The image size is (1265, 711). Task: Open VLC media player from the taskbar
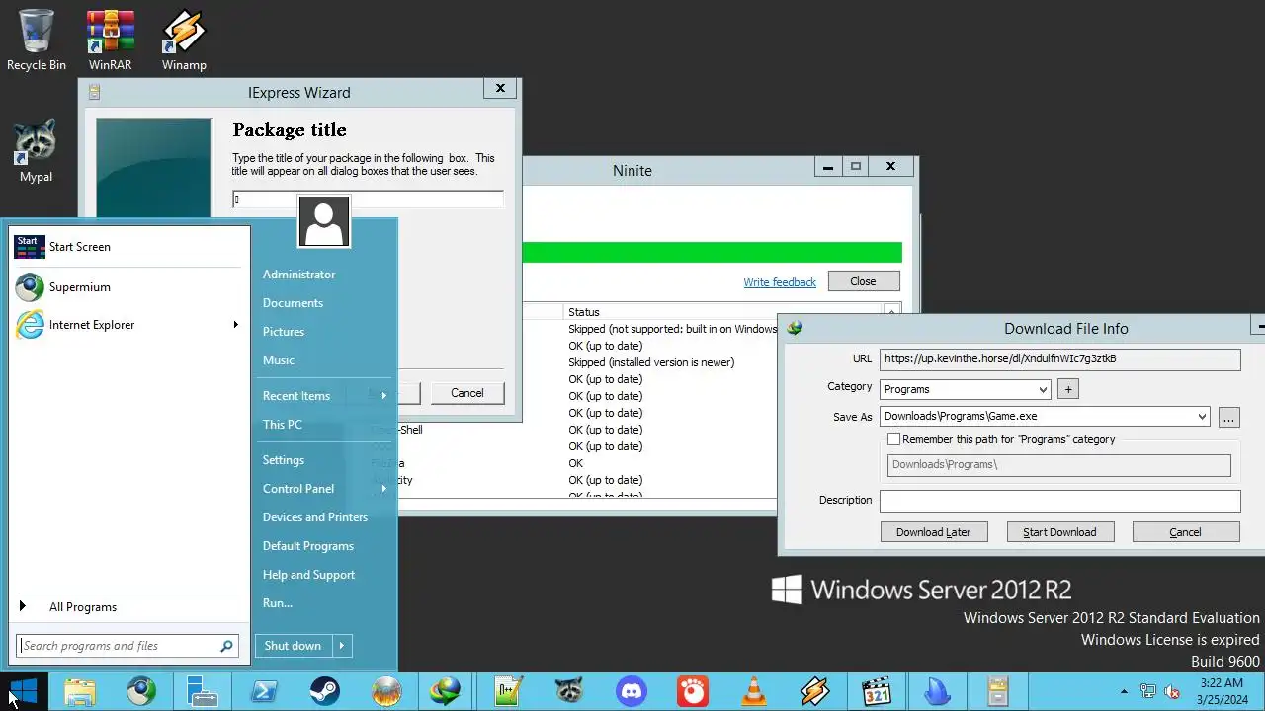pos(754,691)
